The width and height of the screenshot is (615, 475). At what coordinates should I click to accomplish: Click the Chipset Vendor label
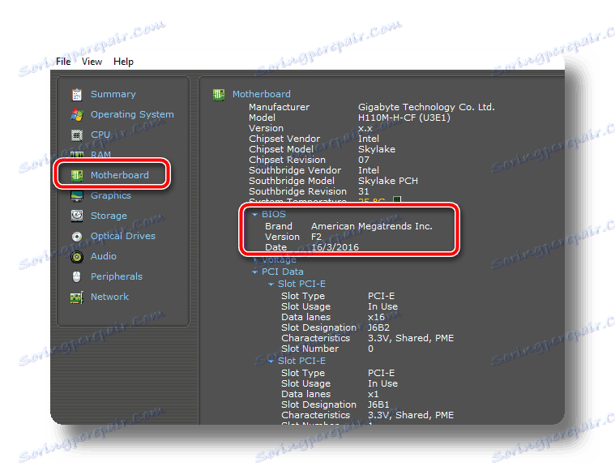coord(284,139)
